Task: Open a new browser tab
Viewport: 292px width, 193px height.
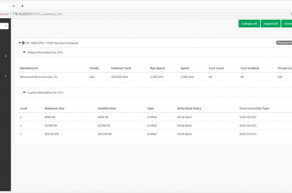Action: [22, 6]
